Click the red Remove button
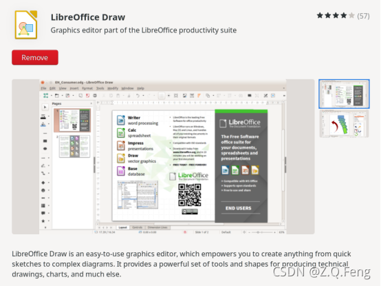Image resolution: width=381 pixels, height=286 pixels. (x=35, y=57)
